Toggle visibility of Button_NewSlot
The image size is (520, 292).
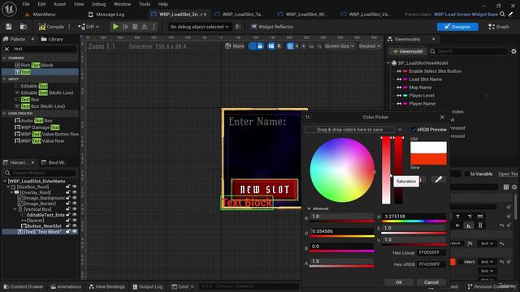coord(75,226)
